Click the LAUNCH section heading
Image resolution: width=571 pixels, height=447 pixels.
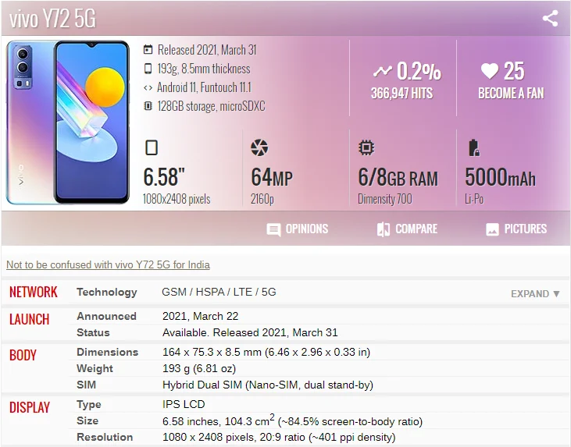click(29, 319)
